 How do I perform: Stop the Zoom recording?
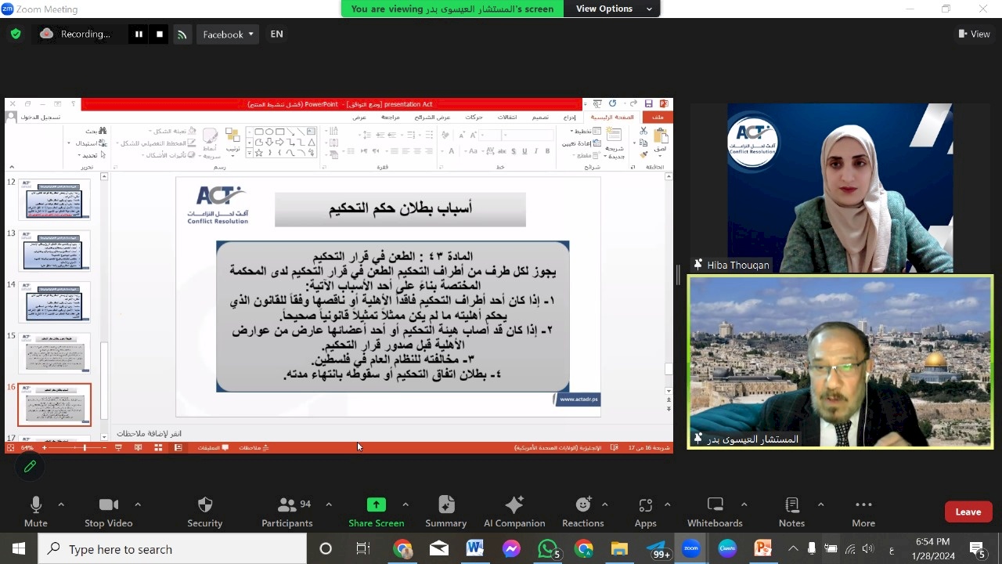tap(160, 34)
